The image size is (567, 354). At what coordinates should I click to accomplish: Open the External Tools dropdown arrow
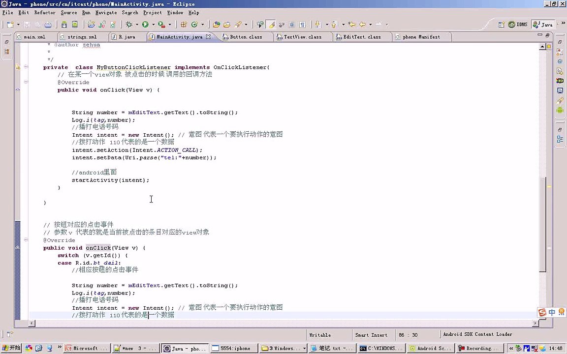click(170, 25)
